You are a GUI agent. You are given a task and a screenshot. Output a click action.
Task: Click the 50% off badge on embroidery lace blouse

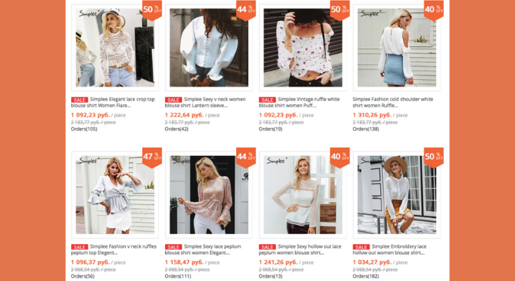click(x=434, y=157)
